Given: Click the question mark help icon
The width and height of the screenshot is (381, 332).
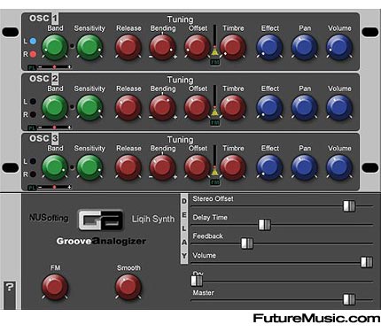Looking at the screenshot, I should [10, 288].
